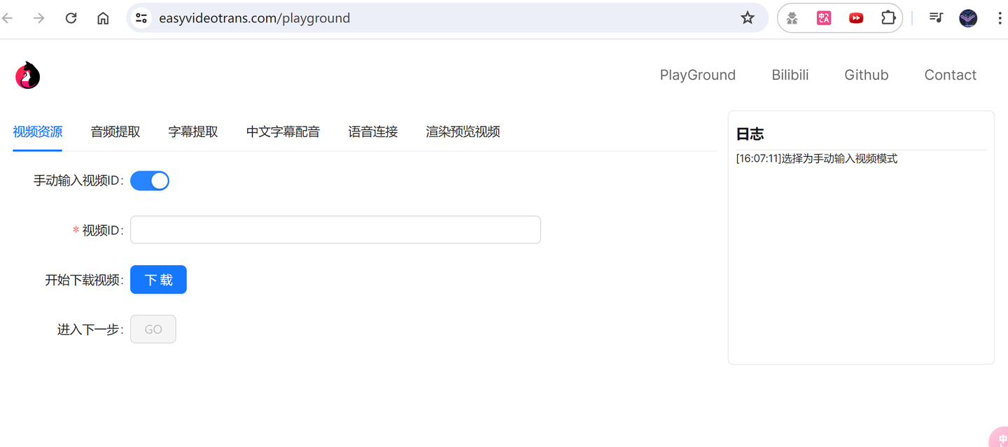
Task: Switch to the 音频提取 tab
Action: tap(115, 132)
